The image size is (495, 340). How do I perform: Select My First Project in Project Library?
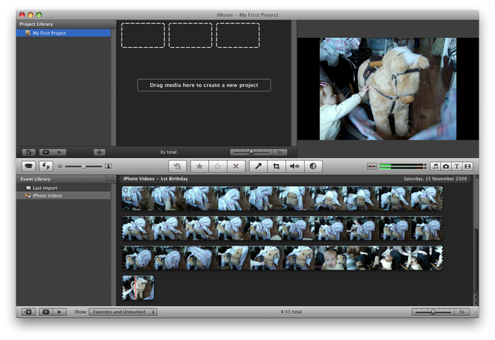pyautogui.click(x=63, y=33)
